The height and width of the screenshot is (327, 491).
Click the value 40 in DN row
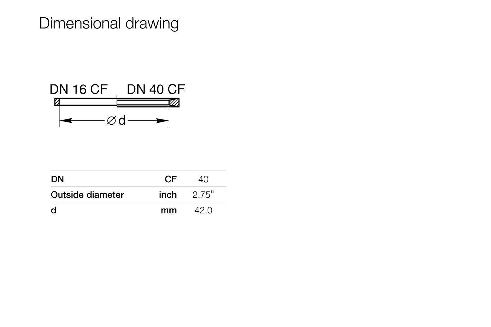[x=203, y=179]
